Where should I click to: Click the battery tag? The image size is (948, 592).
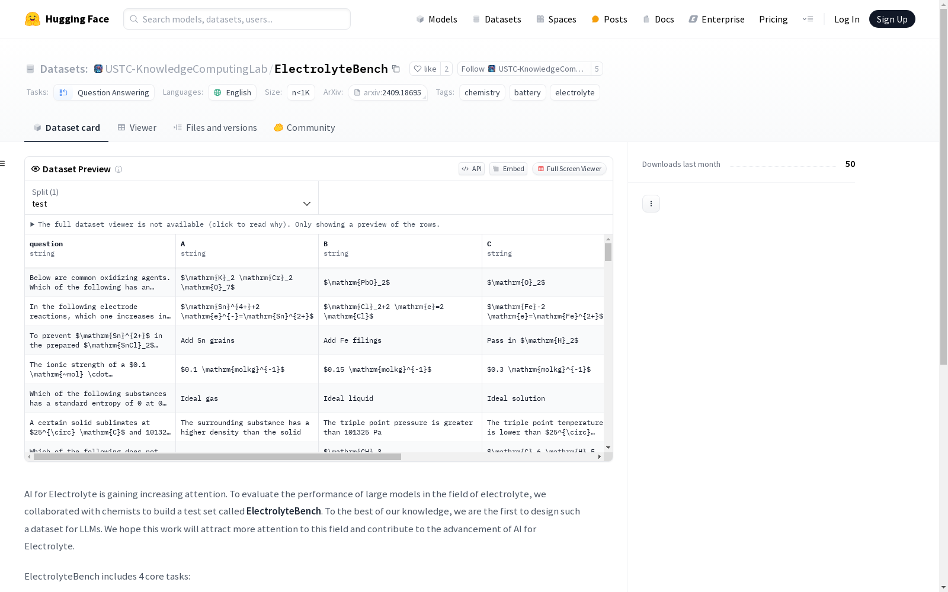pyautogui.click(x=527, y=92)
